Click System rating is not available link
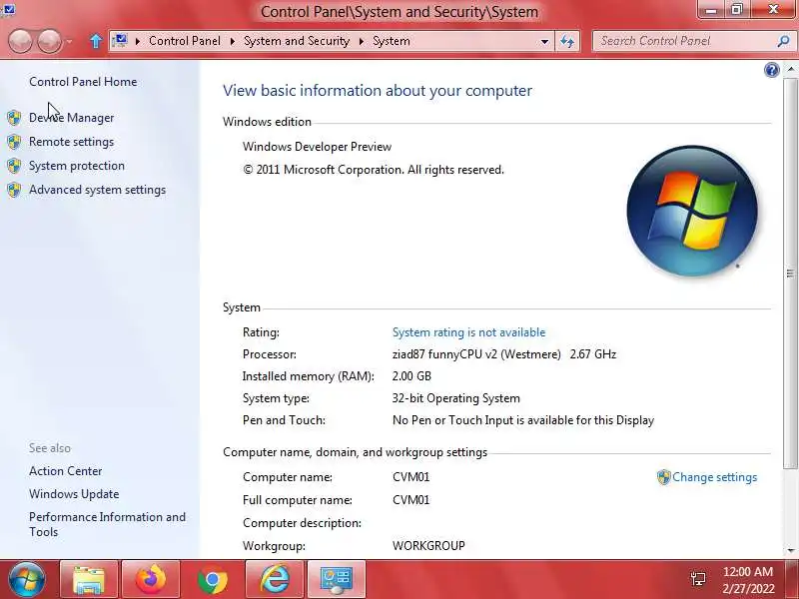799x599 pixels. (x=468, y=332)
